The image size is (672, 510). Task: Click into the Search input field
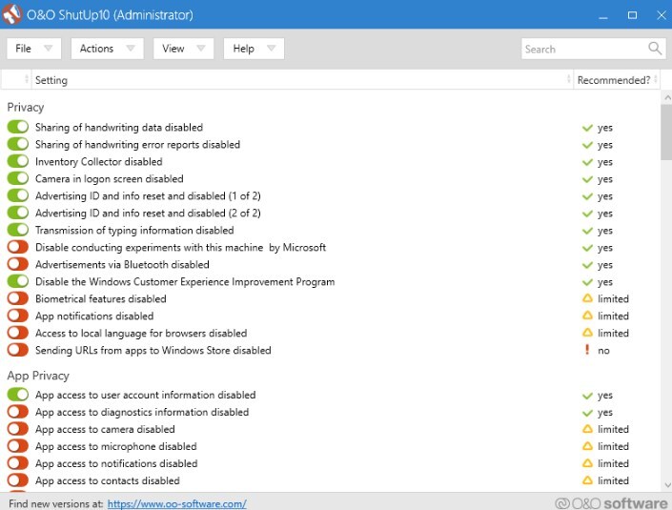581,49
